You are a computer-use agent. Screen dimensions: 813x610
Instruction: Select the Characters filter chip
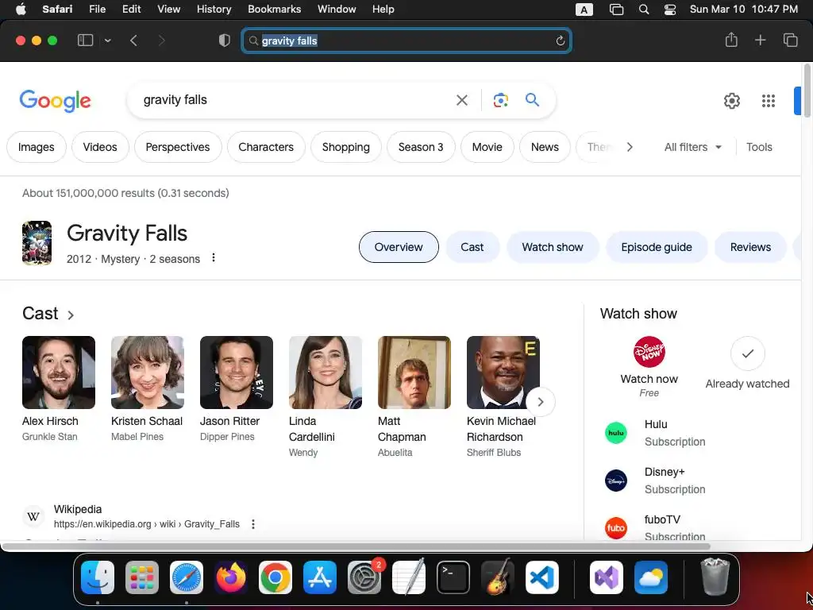pos(266,147)
